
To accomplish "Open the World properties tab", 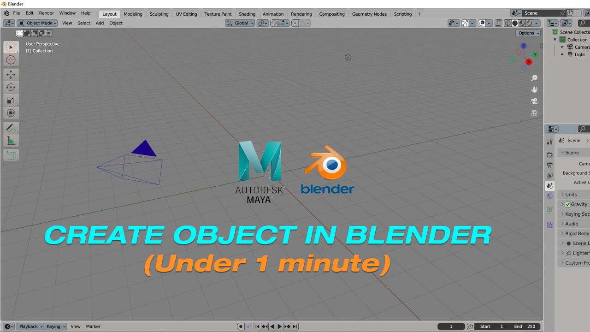I will (x=549, y=196).
